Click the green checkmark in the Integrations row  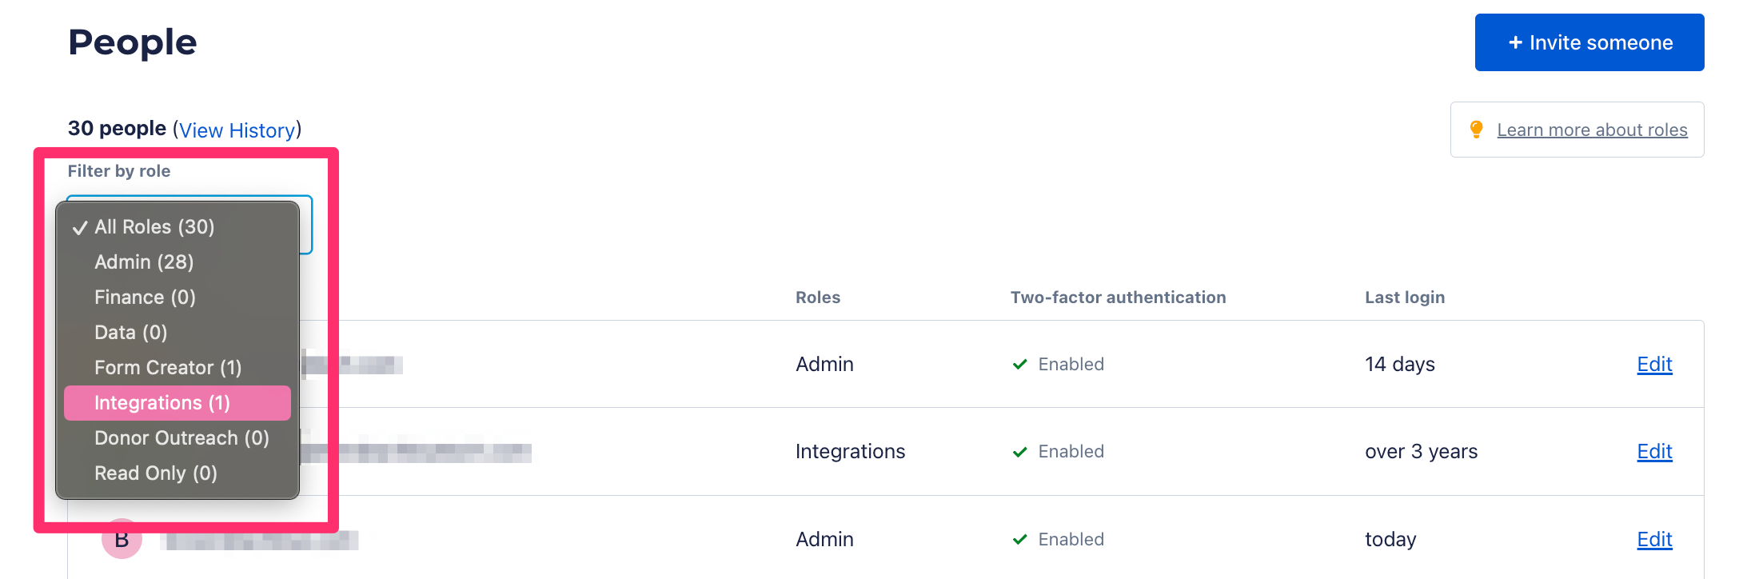(x=1019, y=452)
